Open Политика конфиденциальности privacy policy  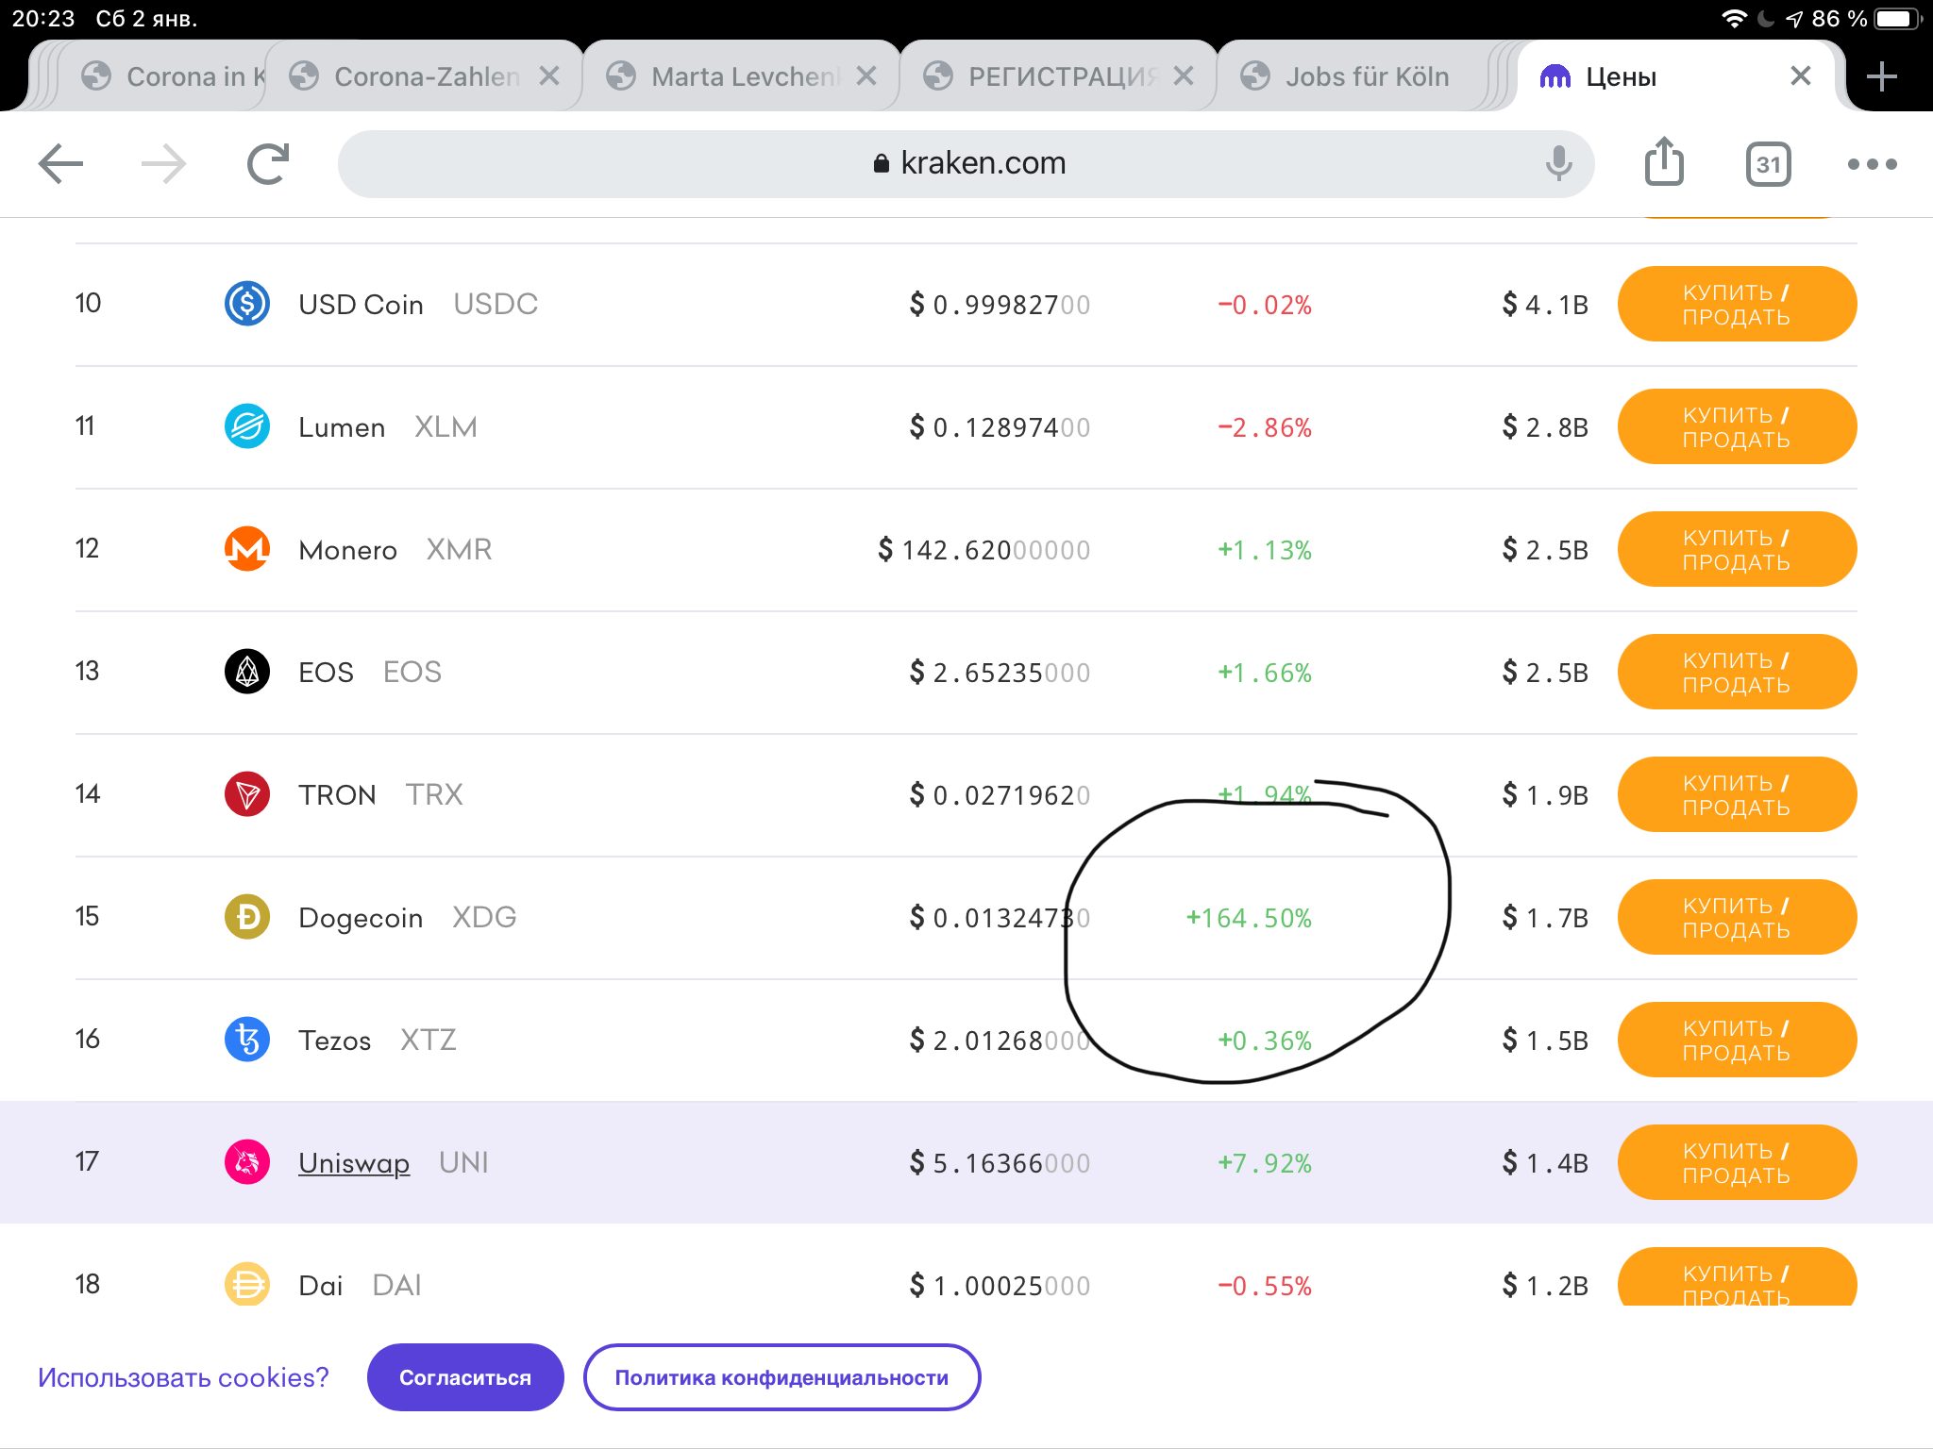[x=782, y=1377]
